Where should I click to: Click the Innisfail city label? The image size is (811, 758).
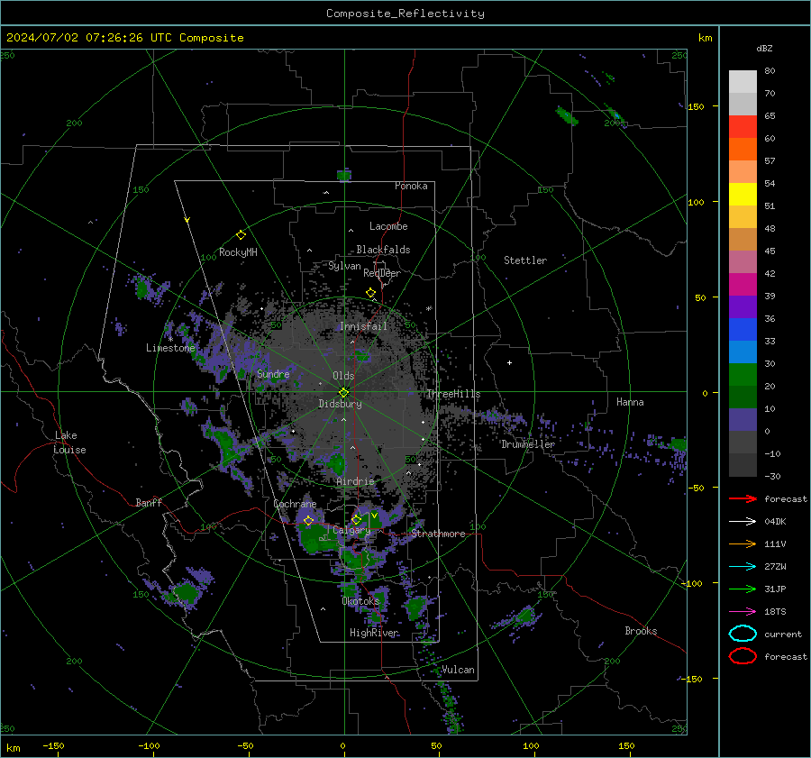coord(364,326)
